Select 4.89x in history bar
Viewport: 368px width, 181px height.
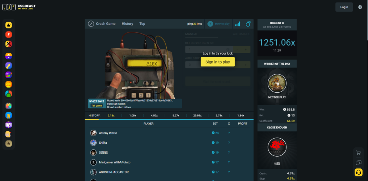[154, 116]
